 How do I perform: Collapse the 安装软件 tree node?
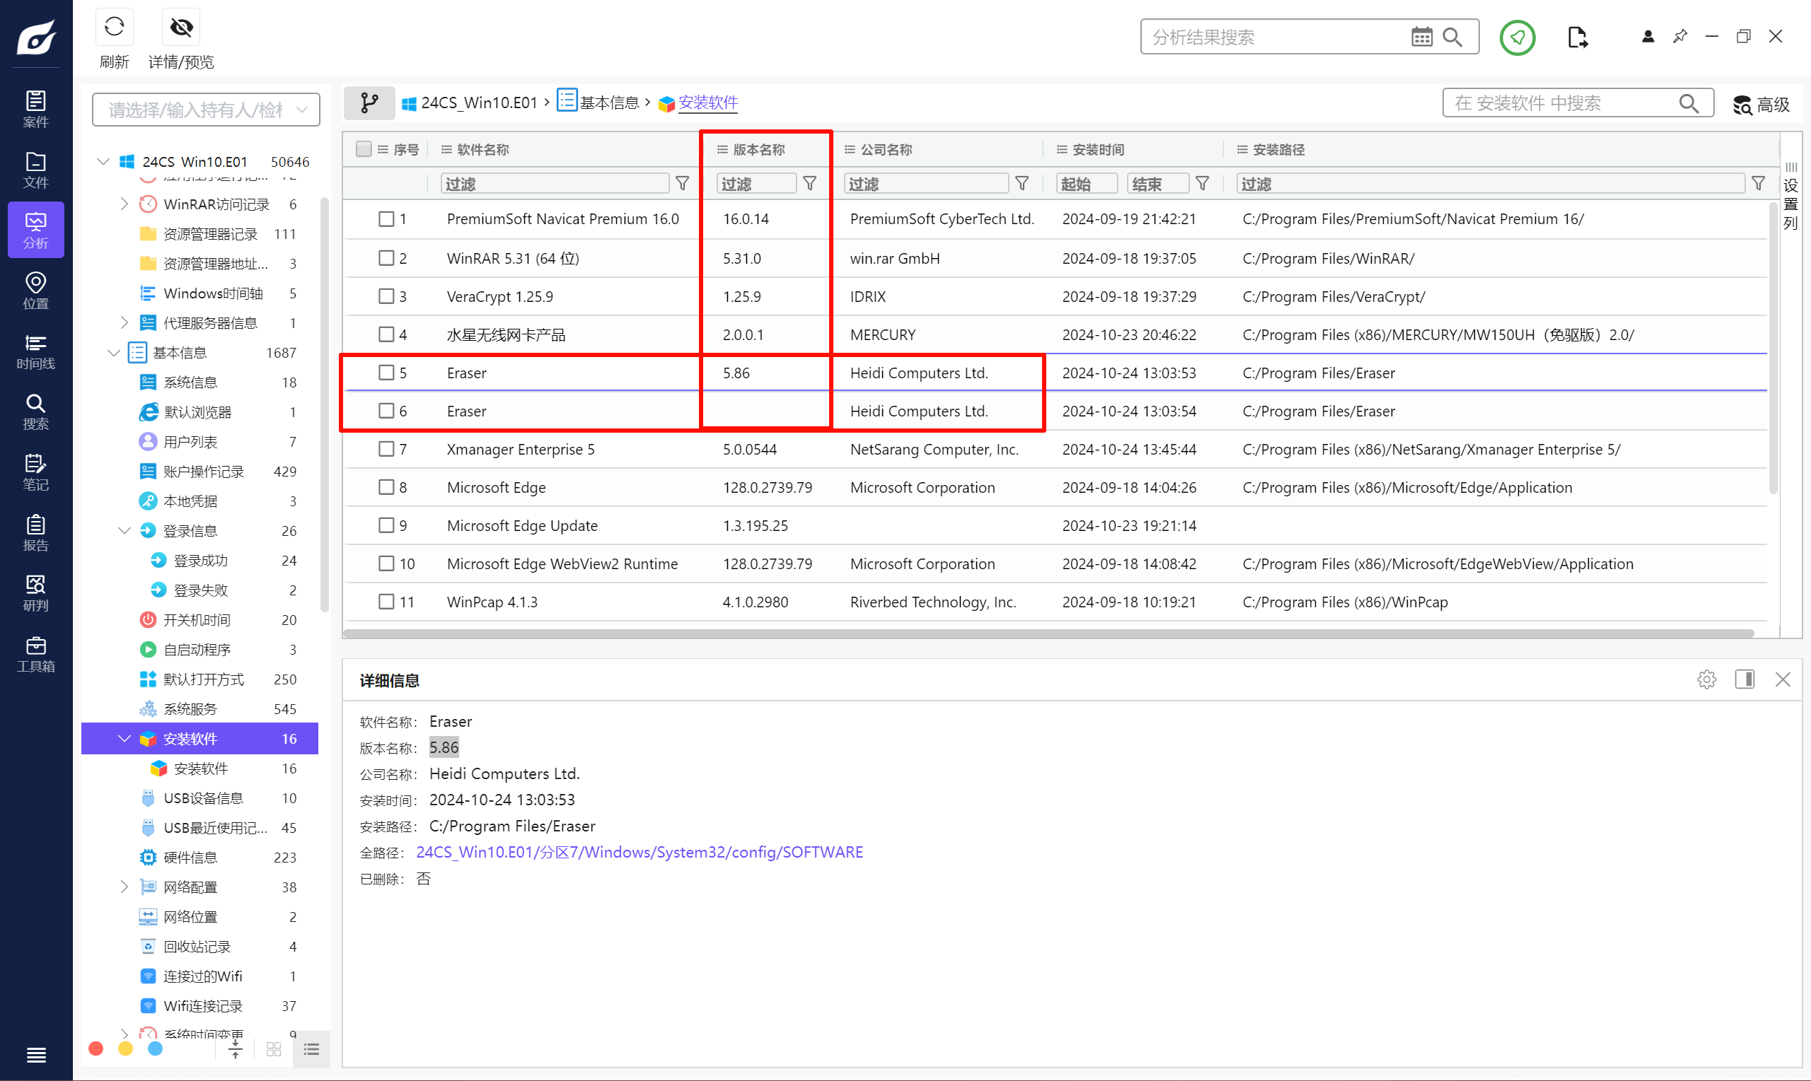coord(124,739)
